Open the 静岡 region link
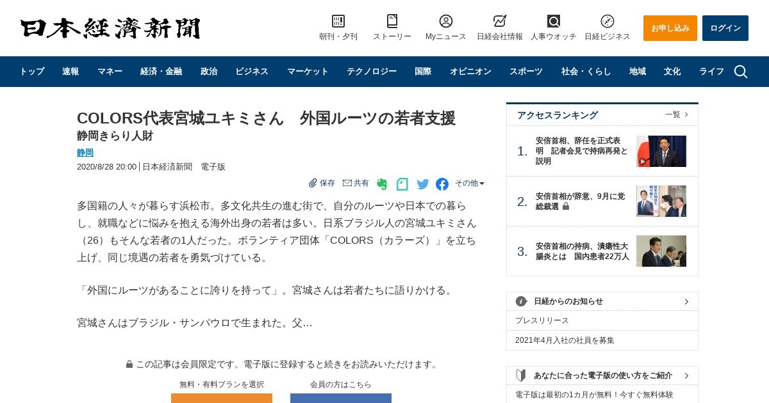769x403 pixels. pos(85,153)
